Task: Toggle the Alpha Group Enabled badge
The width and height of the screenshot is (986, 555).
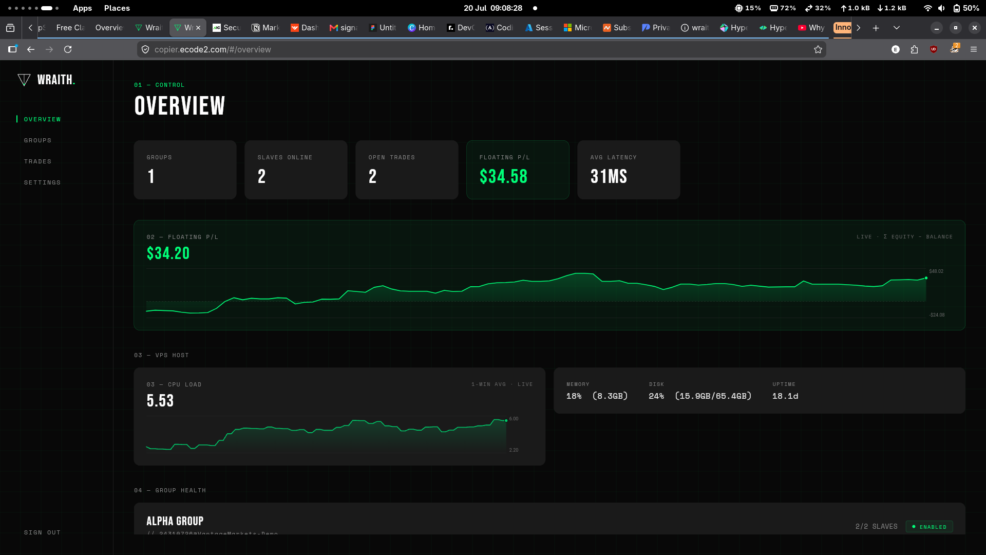Action: [930, 527]
